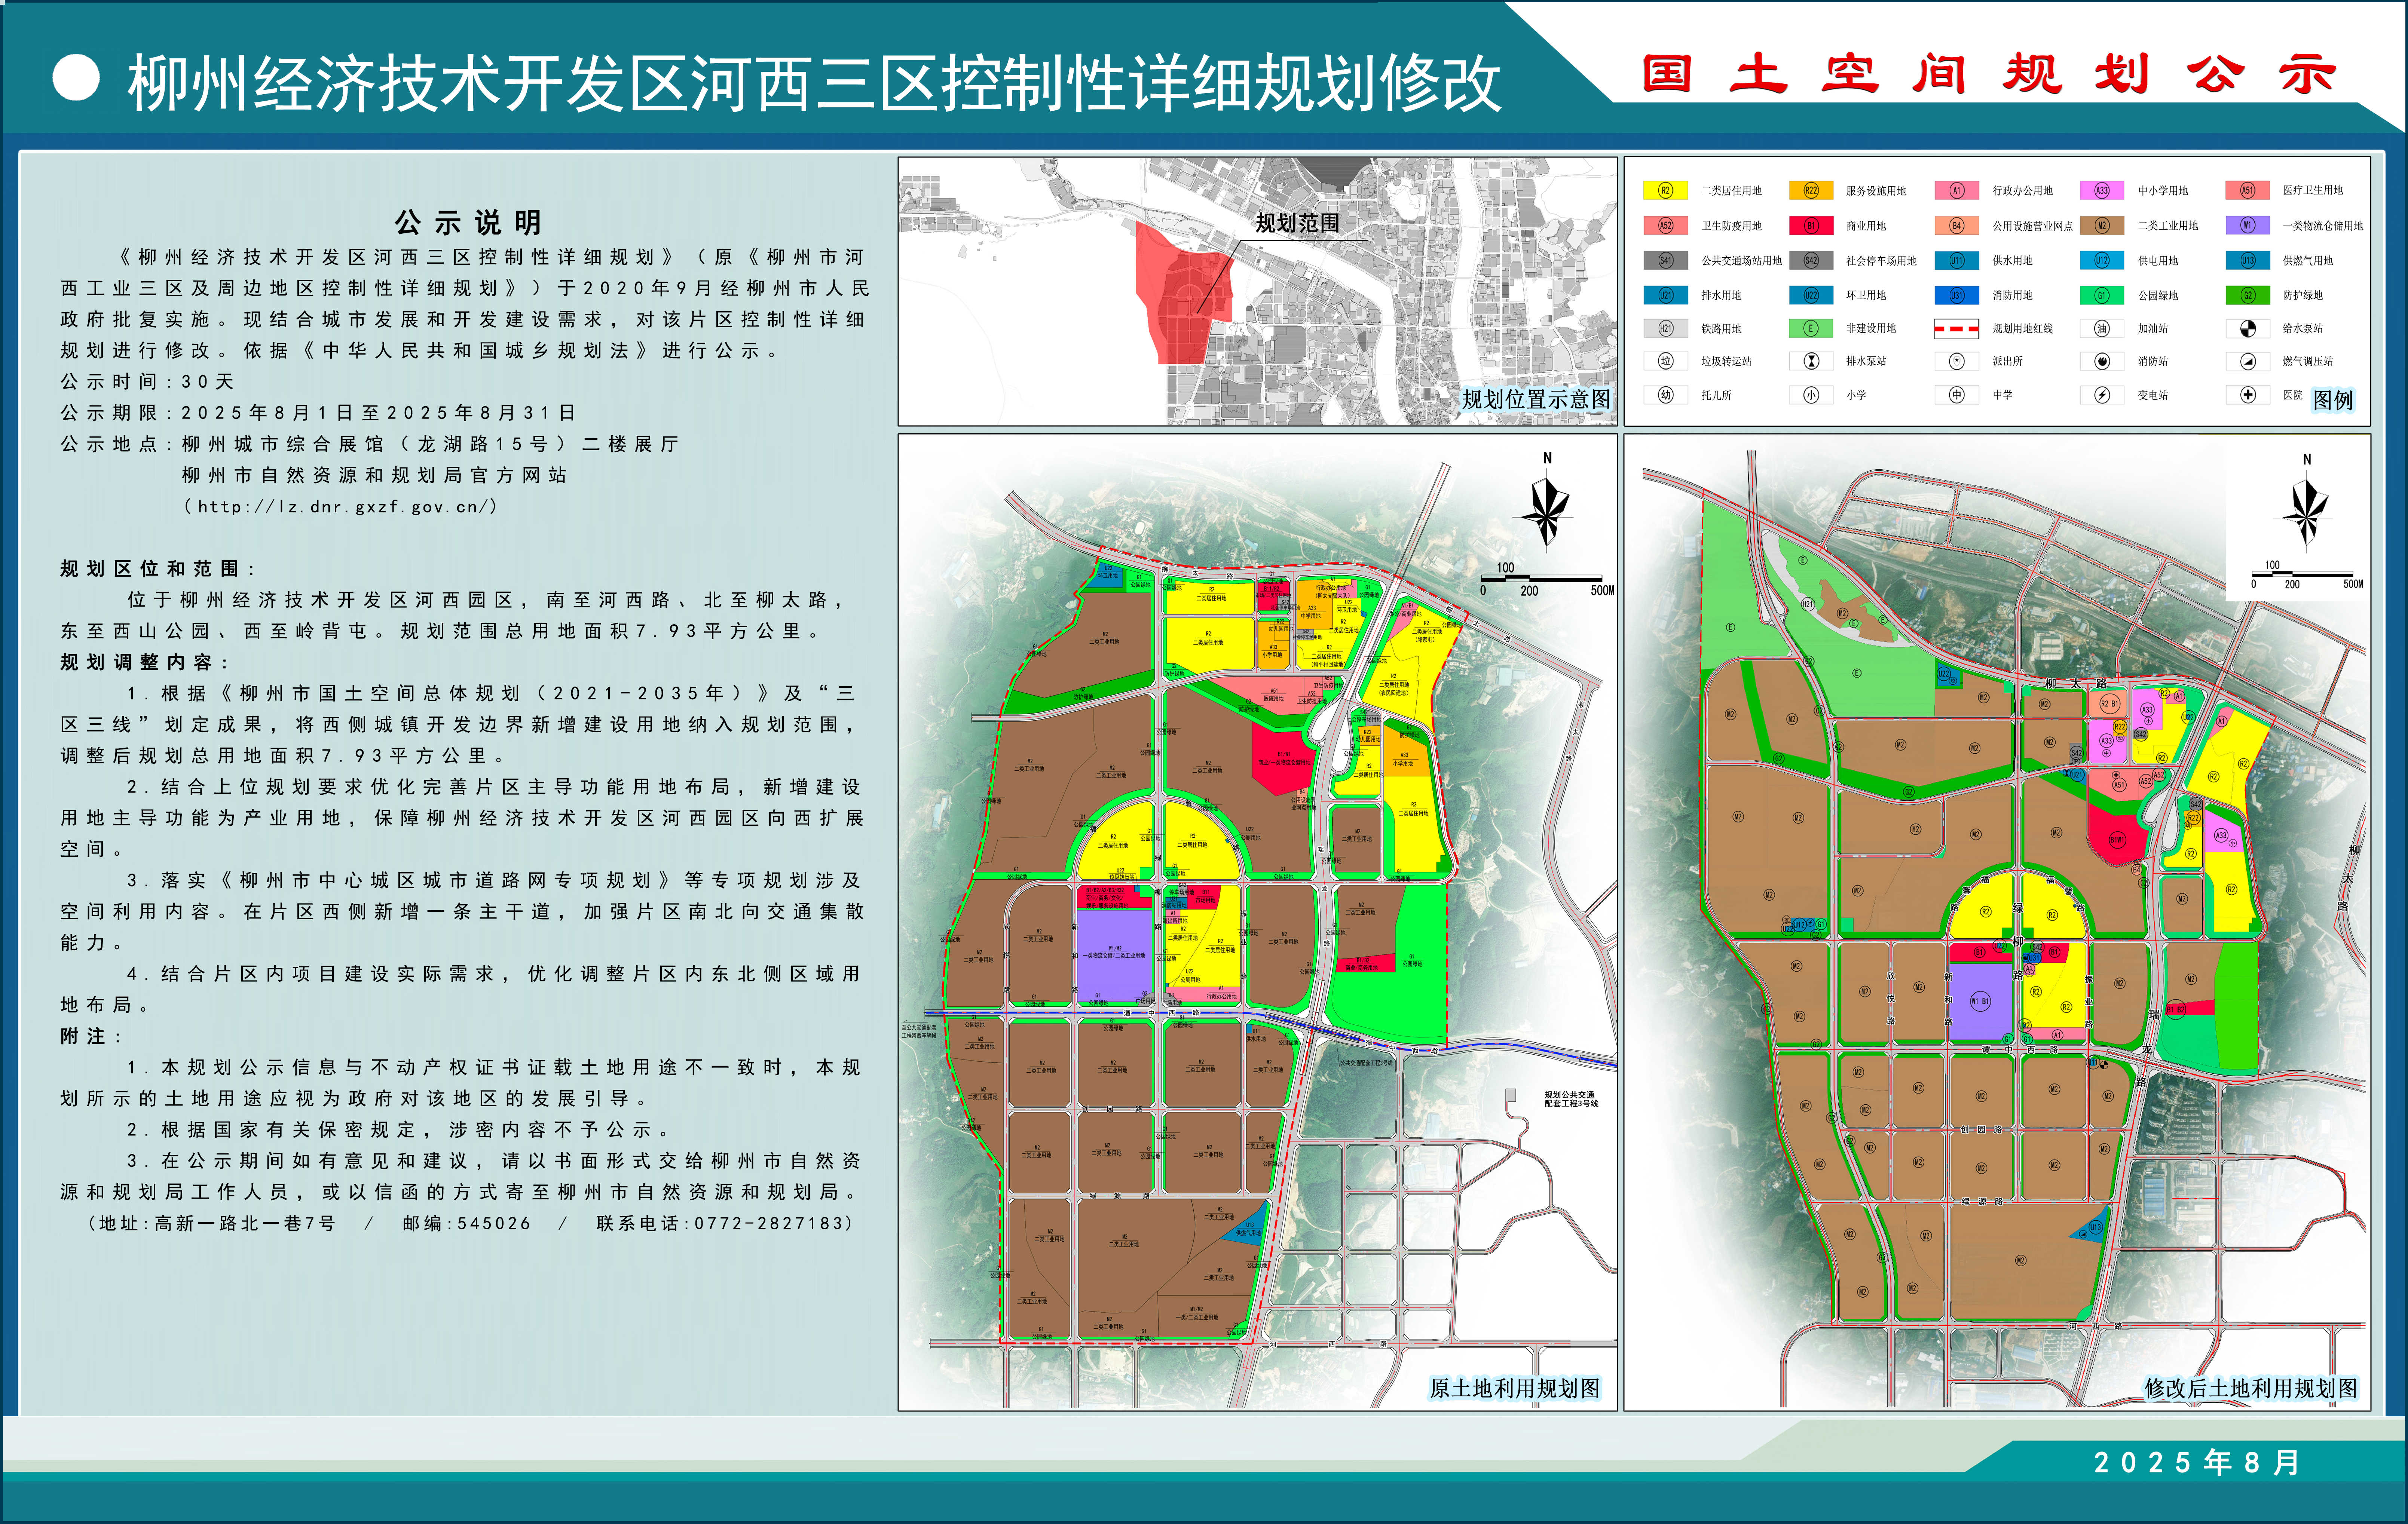Pick the orange R22 服务设施用地 swatch

pyautogui.click(x=1811, y=190)
